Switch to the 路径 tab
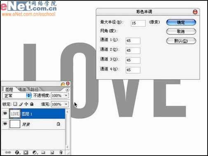Viewport: 208px width, 156px height. coord(35,89)
